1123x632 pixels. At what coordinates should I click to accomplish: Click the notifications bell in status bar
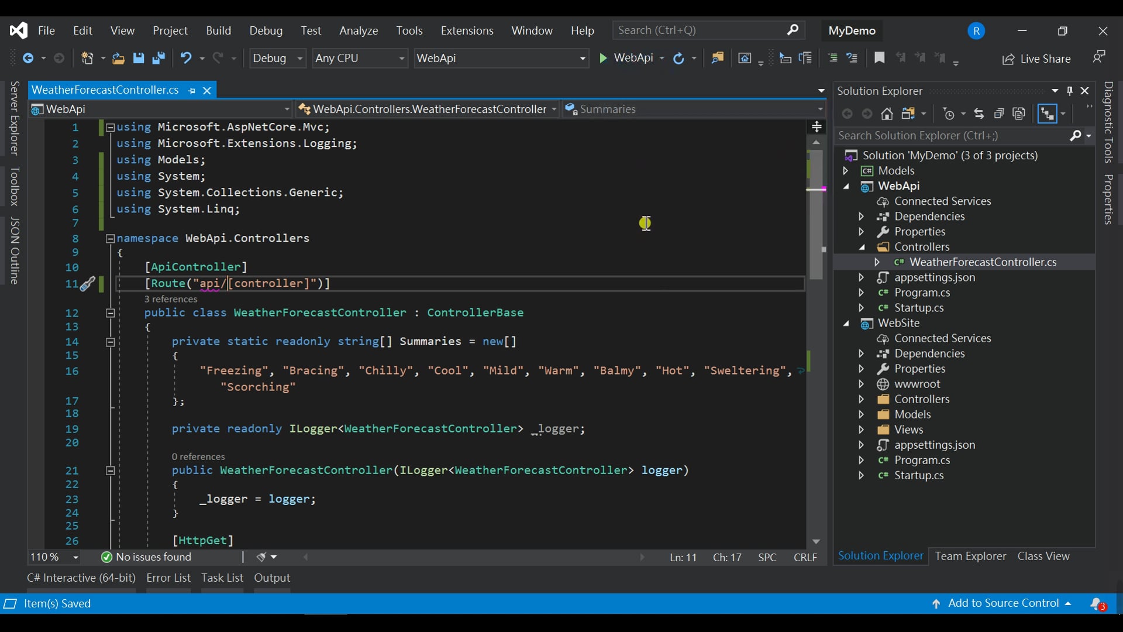1098,604
